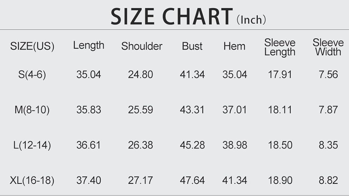Select the Sleeve Width column header
This screenshot has height=196, width=349.
tap(328, 47)
